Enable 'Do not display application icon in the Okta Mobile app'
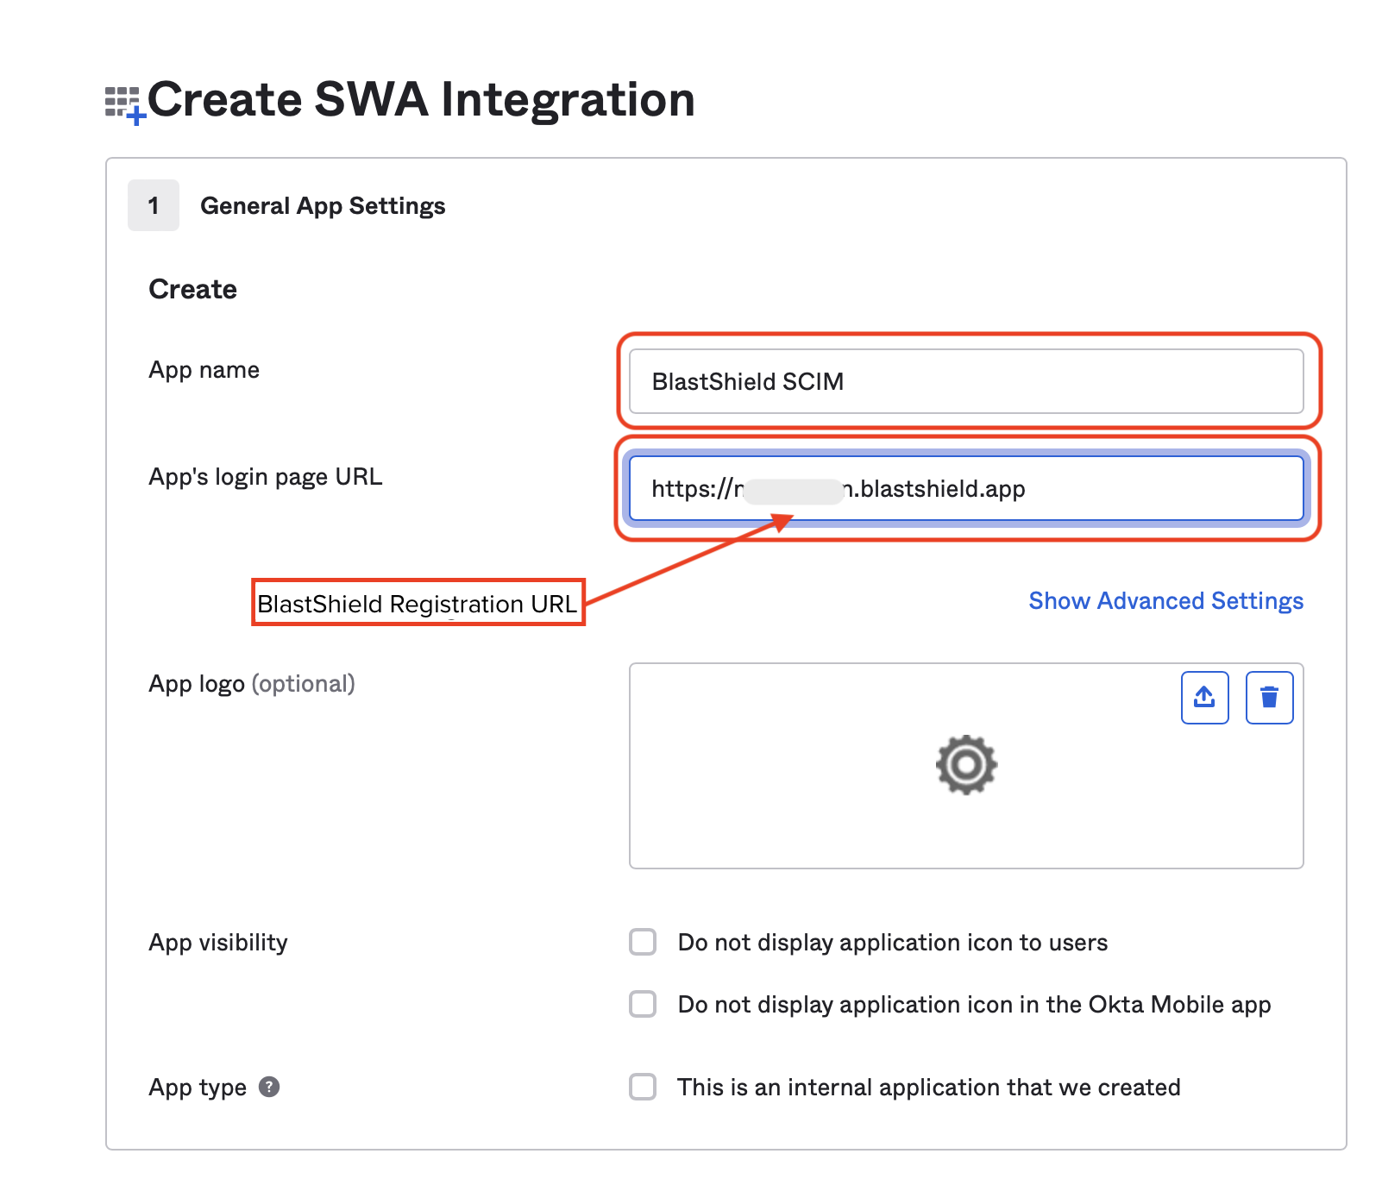This screenshot has width=1382, height=1204. [642, 1004]
